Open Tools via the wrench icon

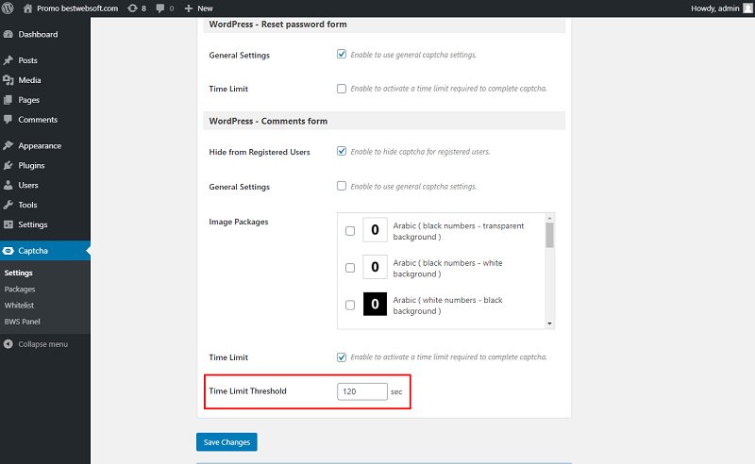(8, 205)
